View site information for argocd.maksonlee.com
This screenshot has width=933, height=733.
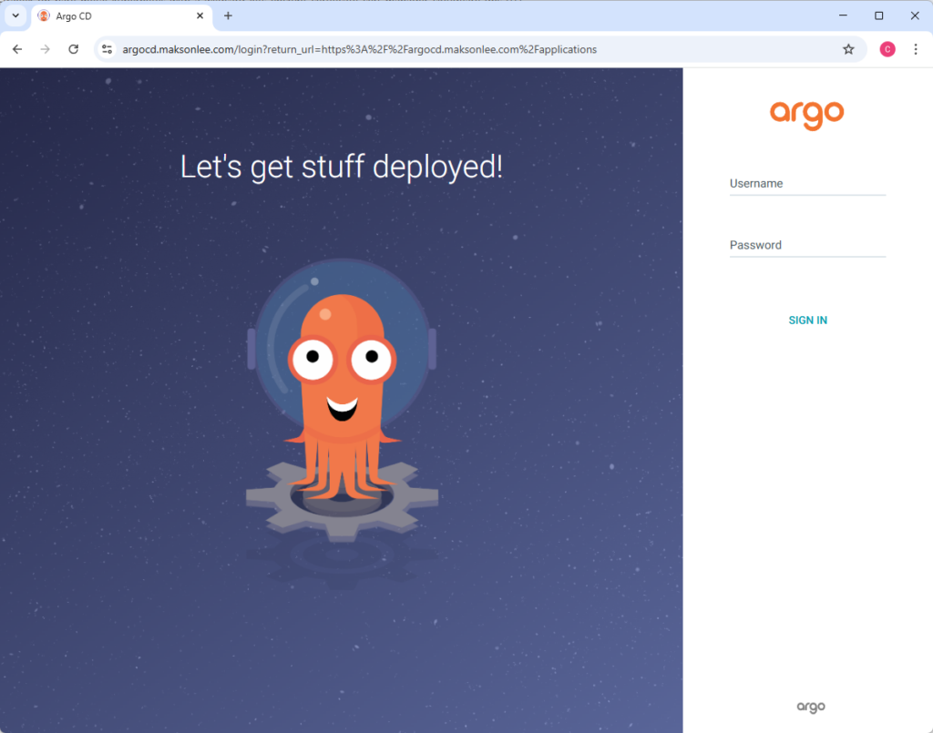(108, 49)
